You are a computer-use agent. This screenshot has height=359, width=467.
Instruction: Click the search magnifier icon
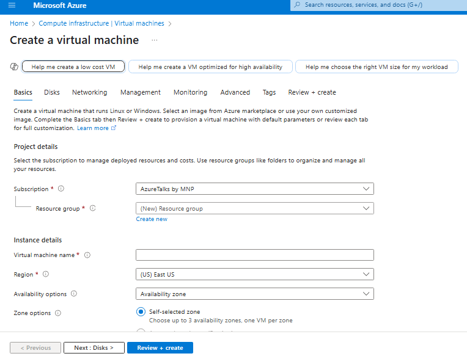point(297,5)
